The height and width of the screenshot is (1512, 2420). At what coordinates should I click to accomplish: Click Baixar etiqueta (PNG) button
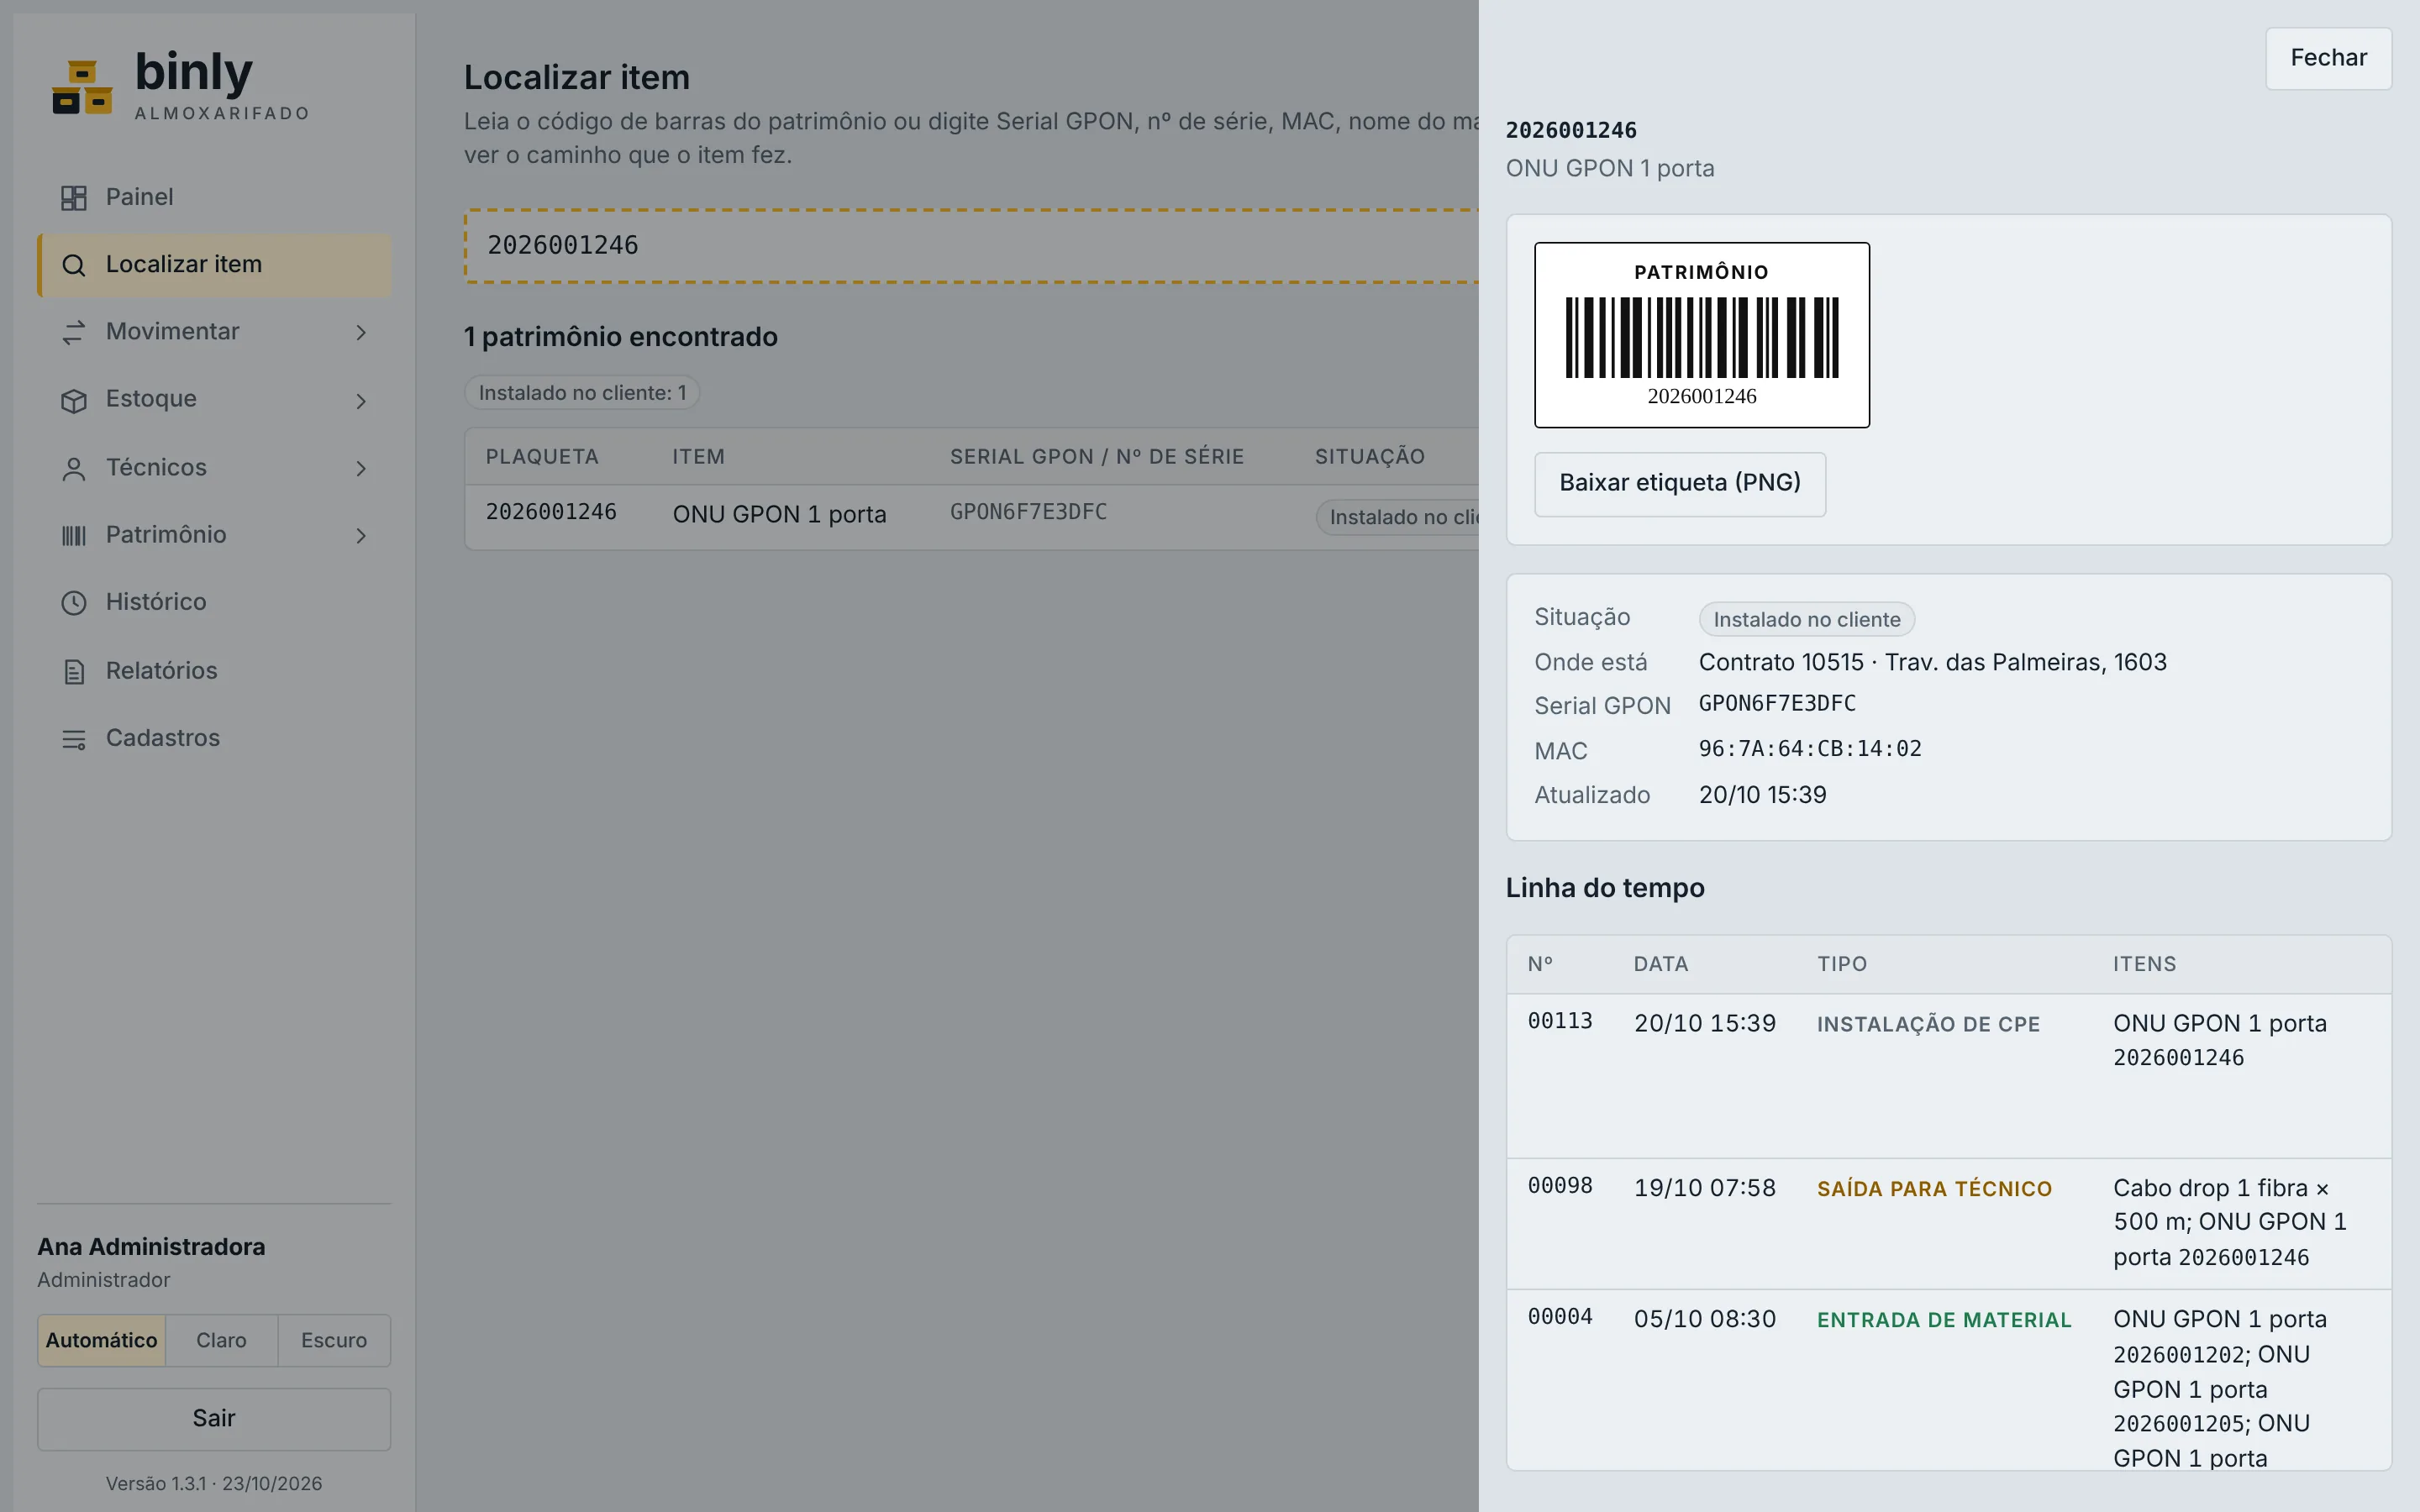pyautogui.click(x=1680, y=484)
